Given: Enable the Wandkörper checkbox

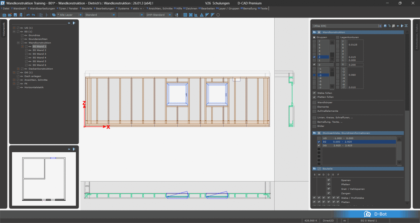Looking at the screenshot, I should pyautogui.click(x=314, y=103).
